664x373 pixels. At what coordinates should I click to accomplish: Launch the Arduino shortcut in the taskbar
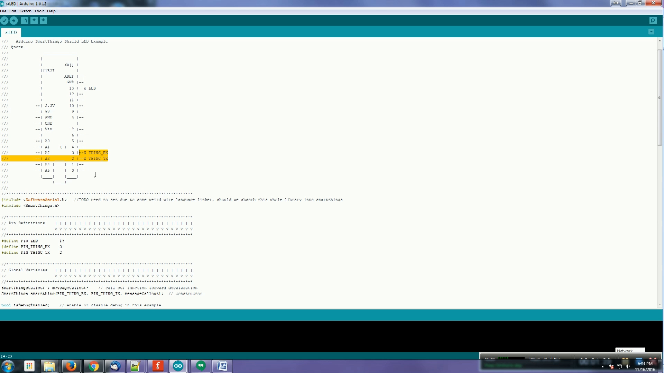tap(178, 366)
